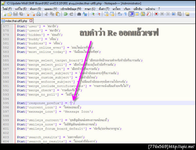
Task: Click the Cut scissors icon
Action: pos(46,14)
